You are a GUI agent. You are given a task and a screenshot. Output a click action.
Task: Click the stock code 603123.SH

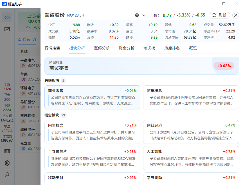[x=75, y=15]
